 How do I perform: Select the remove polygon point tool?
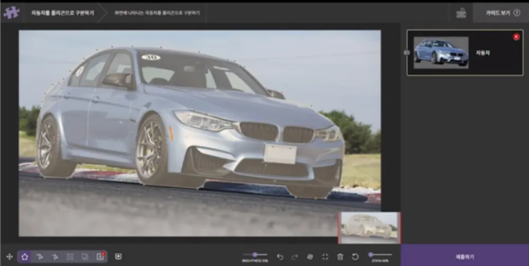tap(55, 256)
